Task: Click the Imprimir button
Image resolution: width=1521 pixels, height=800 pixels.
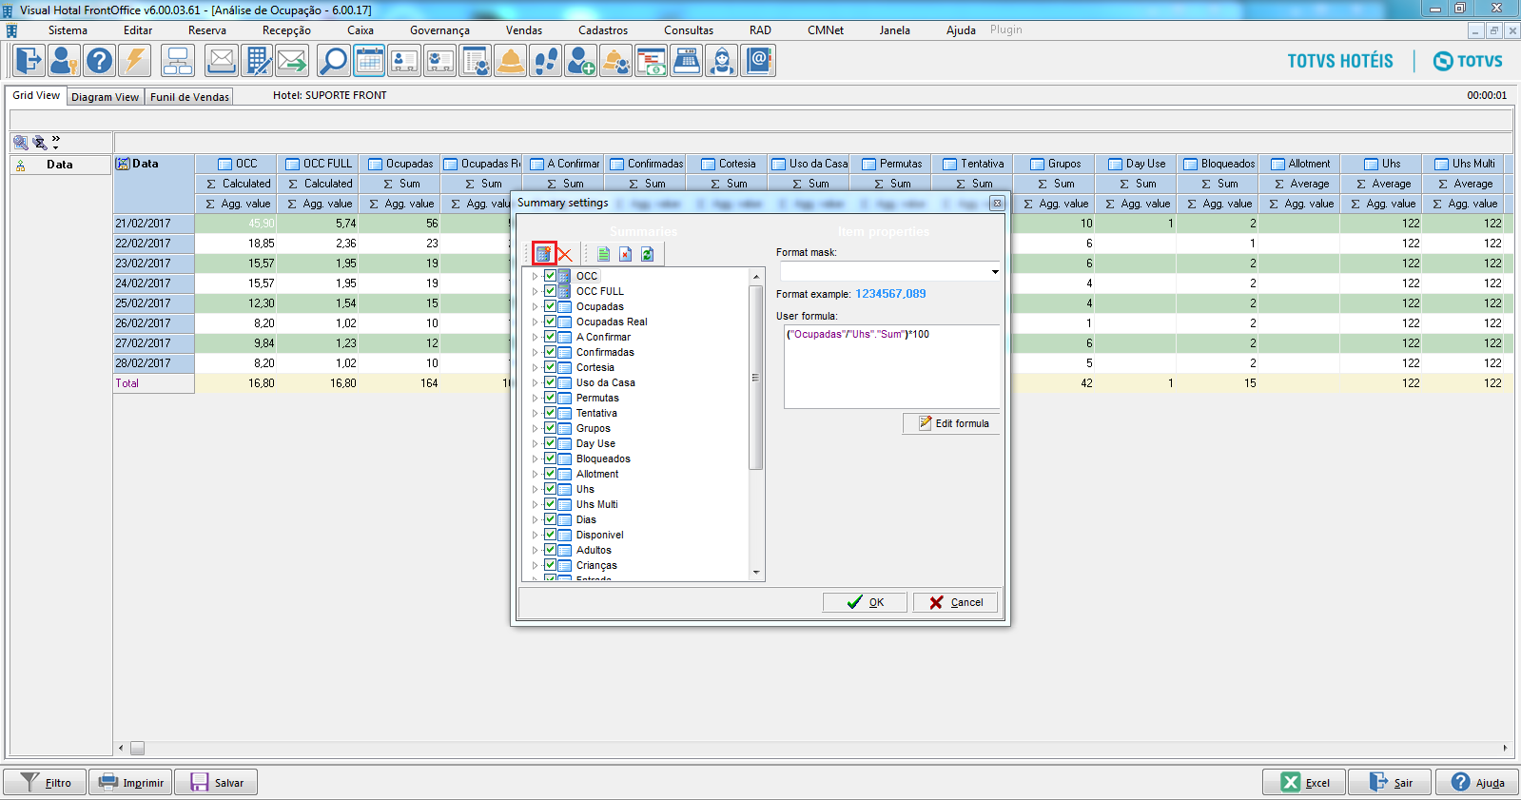Action: pyautogui.click(x=131, y=783)
